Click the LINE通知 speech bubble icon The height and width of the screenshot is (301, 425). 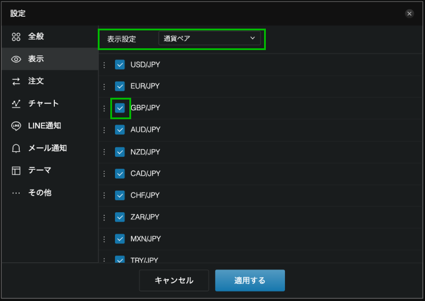16,126
